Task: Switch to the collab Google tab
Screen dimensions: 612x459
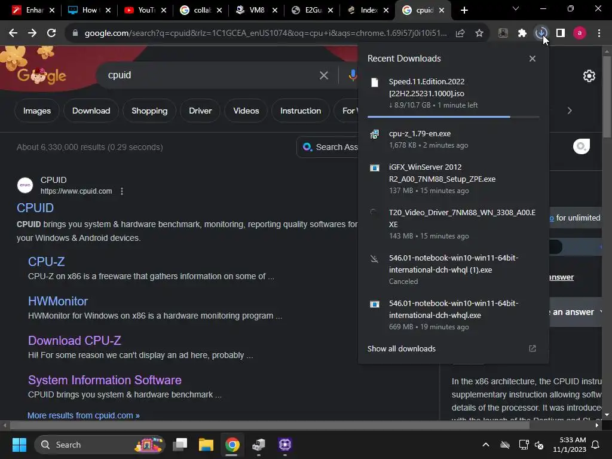Action: [201, 10]
